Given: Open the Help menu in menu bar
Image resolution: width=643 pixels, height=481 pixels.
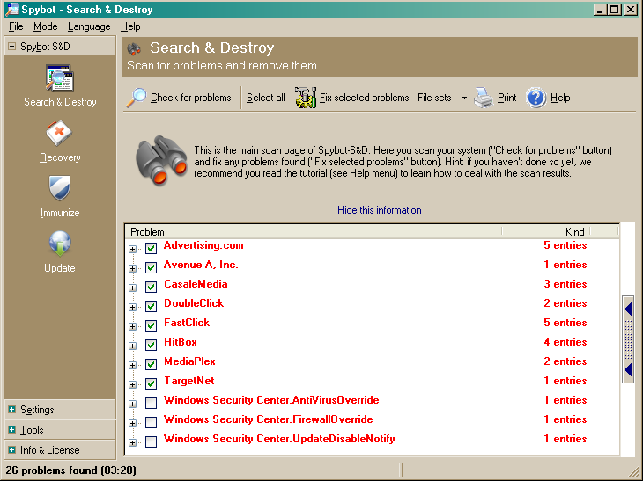Looking at the screenshot, I should [x=130, y=26].
